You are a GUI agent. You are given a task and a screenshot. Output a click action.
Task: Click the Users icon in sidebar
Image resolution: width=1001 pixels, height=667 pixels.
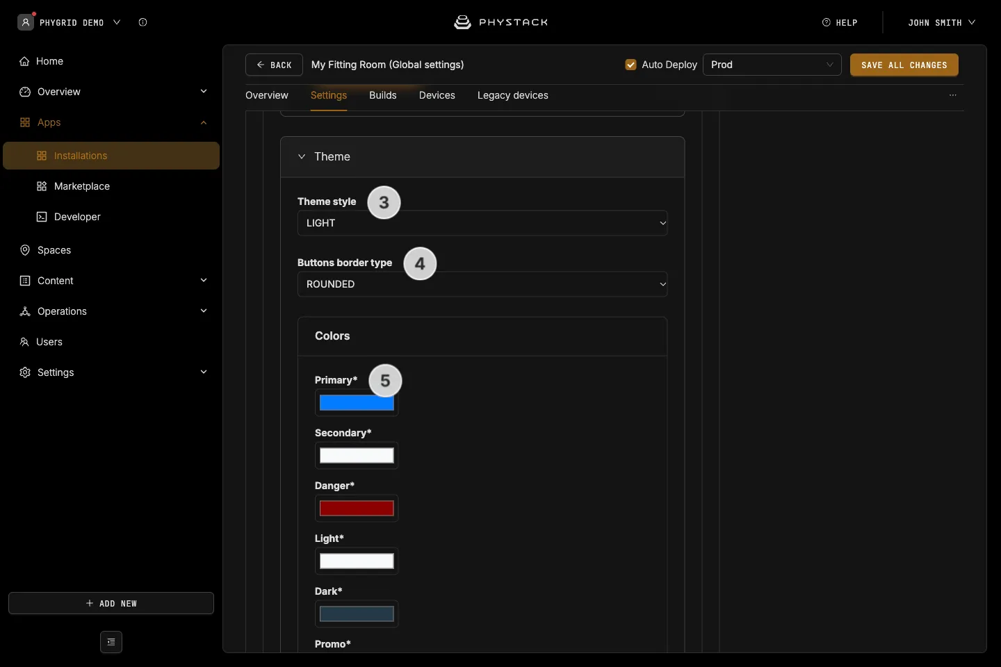click(x=24, y=342)
